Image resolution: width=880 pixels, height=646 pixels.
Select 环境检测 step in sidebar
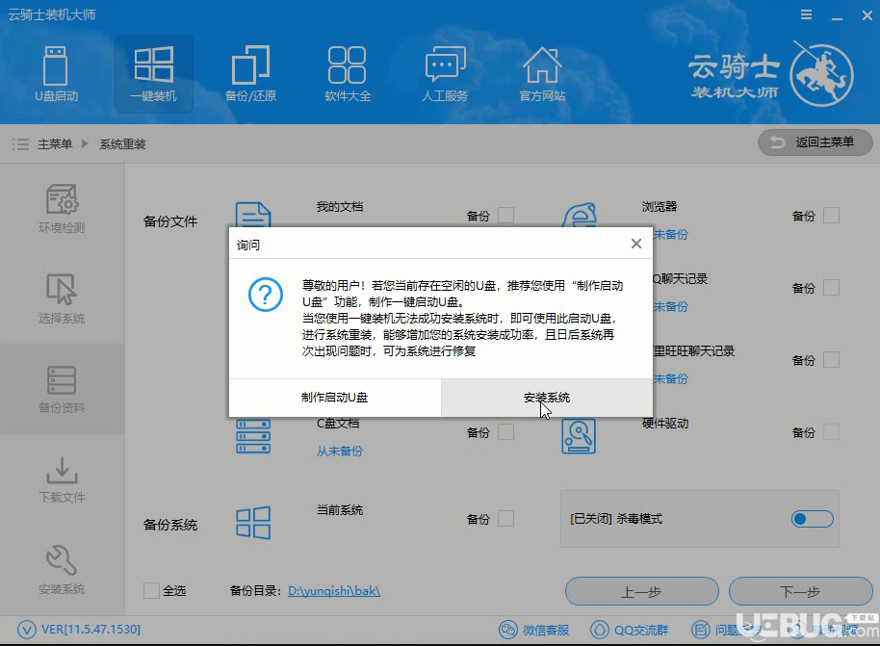(62, 208)
